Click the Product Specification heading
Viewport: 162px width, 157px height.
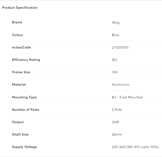click(20, 8)
